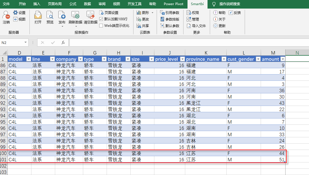Open the price_level column filter dropdown

click(182, 59)
